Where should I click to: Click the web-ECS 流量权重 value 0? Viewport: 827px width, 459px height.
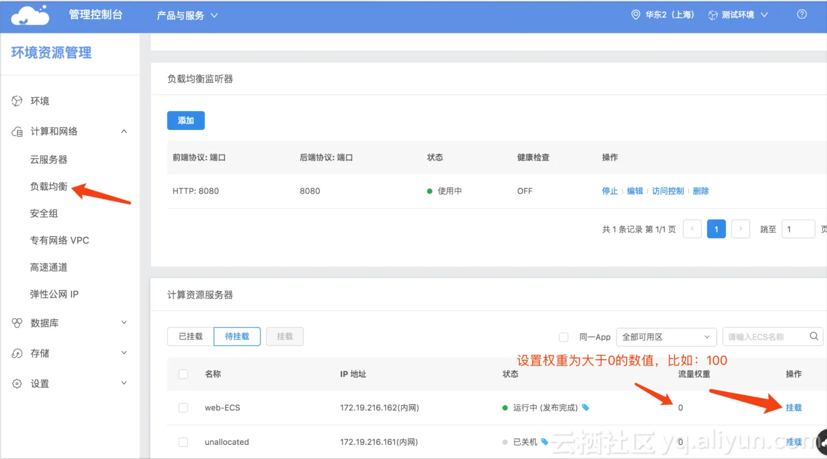pyautogui.click(x=681, y=408)
